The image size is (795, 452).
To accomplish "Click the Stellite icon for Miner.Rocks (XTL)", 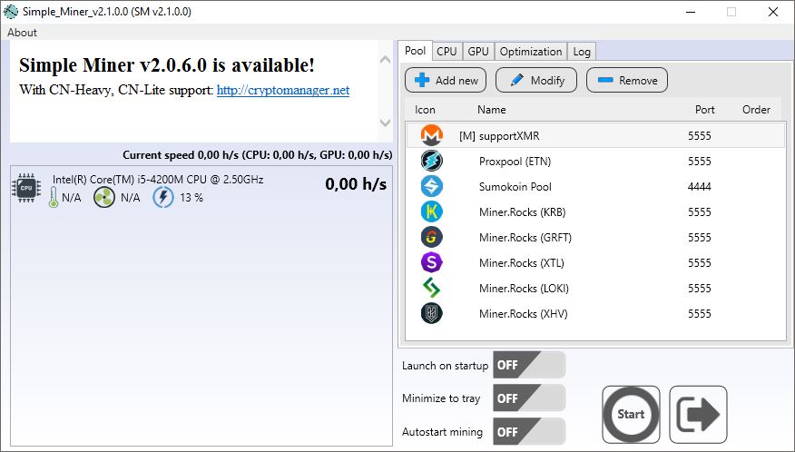I will click(x=431, y=263).
